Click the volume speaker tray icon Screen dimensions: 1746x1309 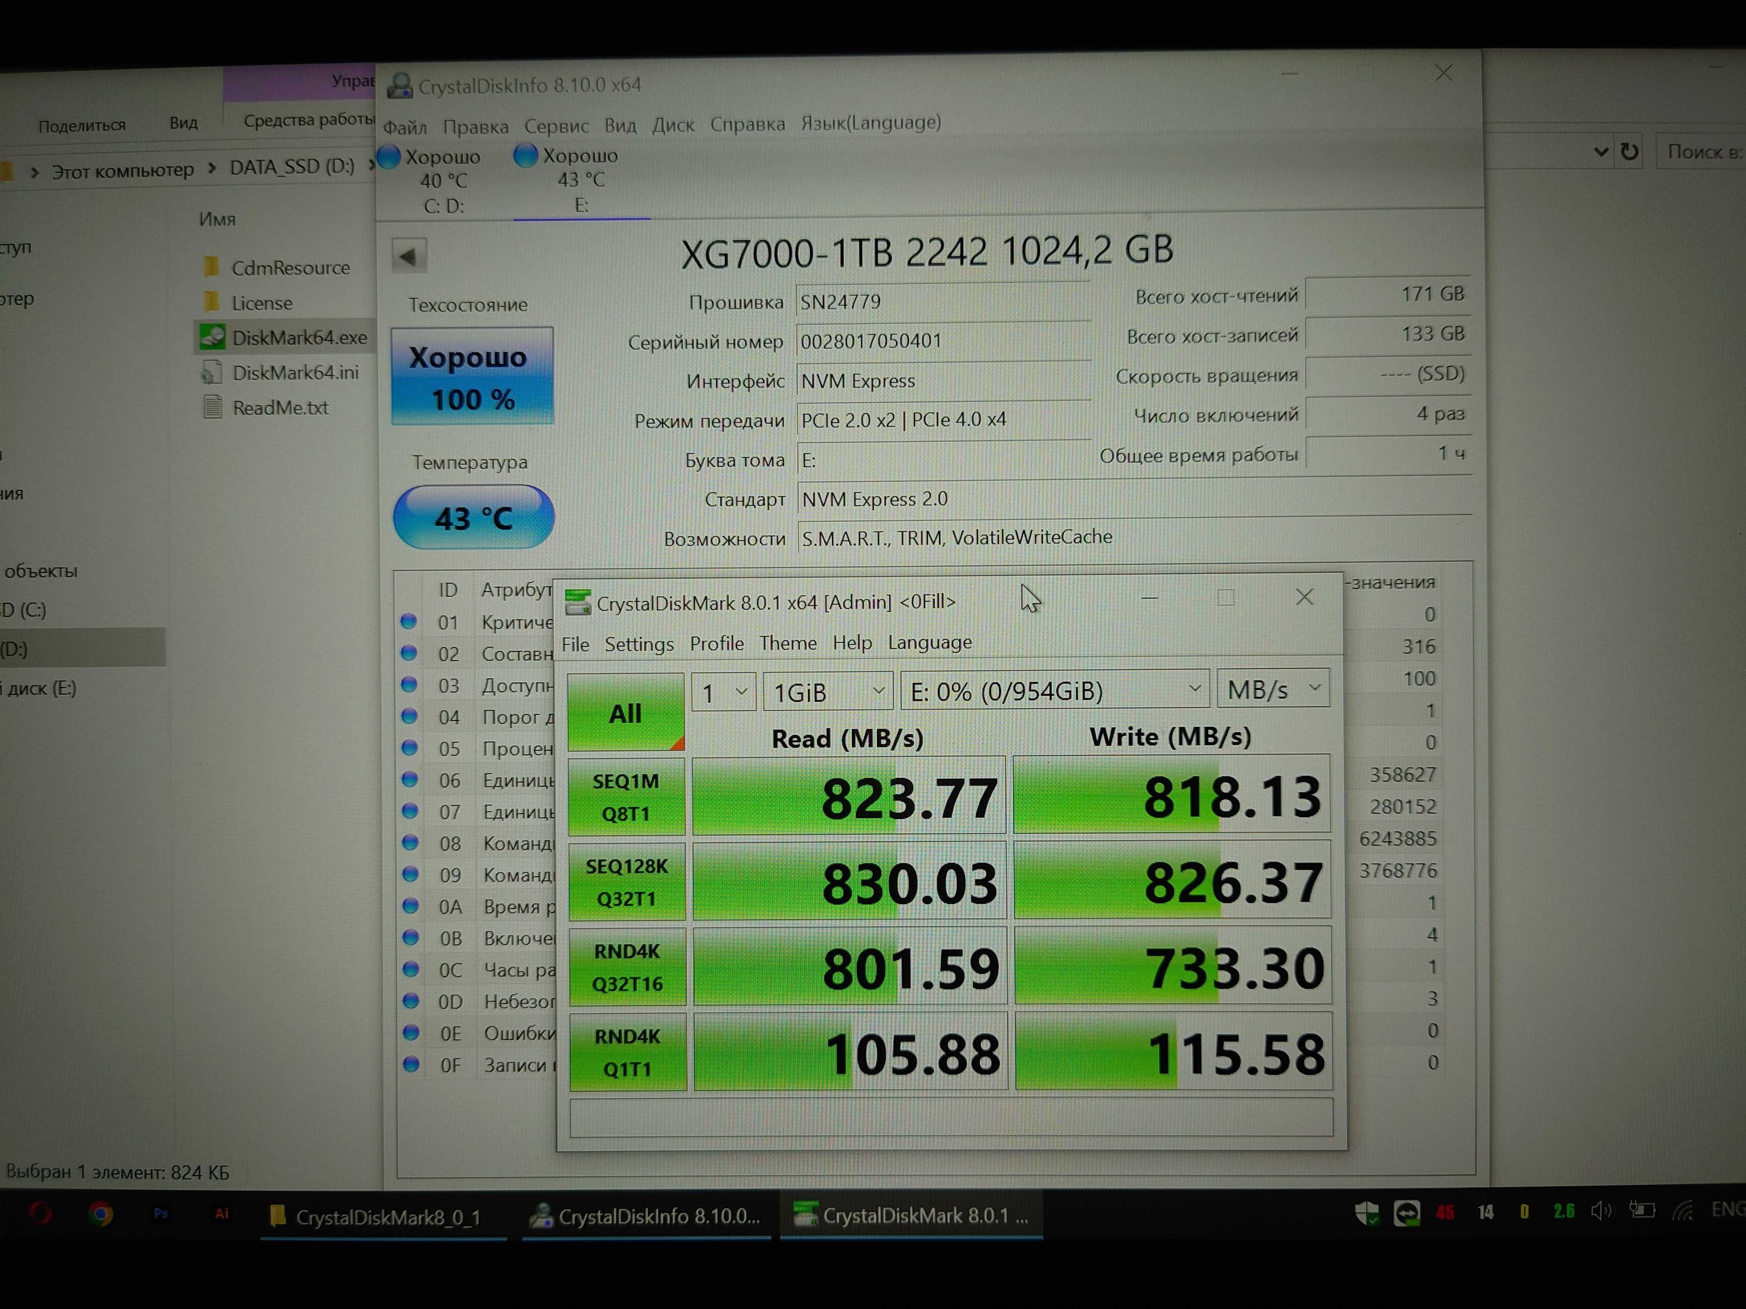pos(1601,1211)
